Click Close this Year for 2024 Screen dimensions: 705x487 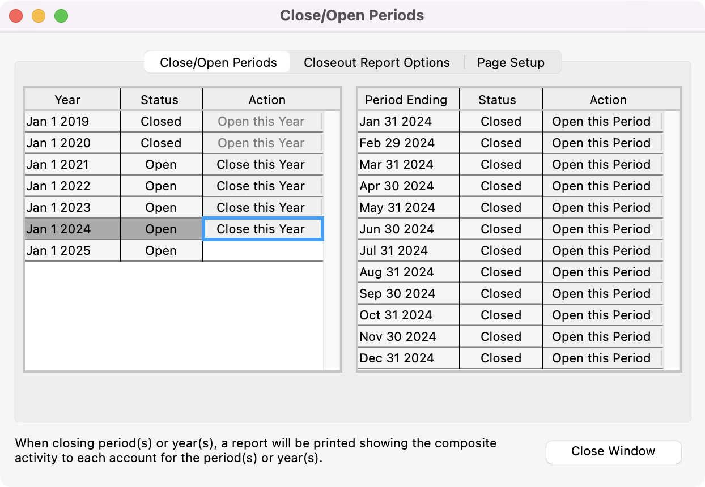261,229
